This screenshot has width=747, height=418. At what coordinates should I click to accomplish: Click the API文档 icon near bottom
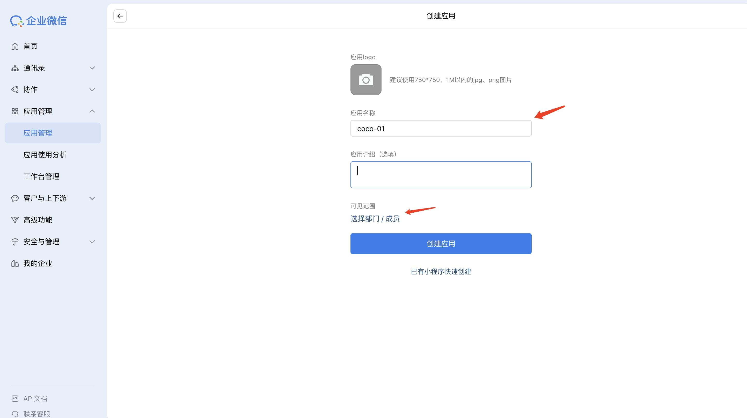[15, 398]
